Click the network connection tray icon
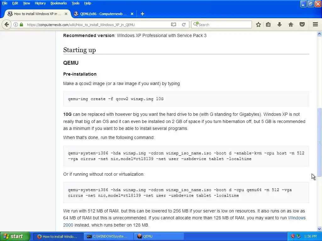 click(299, 236)
